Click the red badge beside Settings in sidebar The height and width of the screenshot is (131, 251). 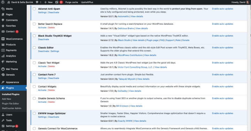click(x=17, y=126)
